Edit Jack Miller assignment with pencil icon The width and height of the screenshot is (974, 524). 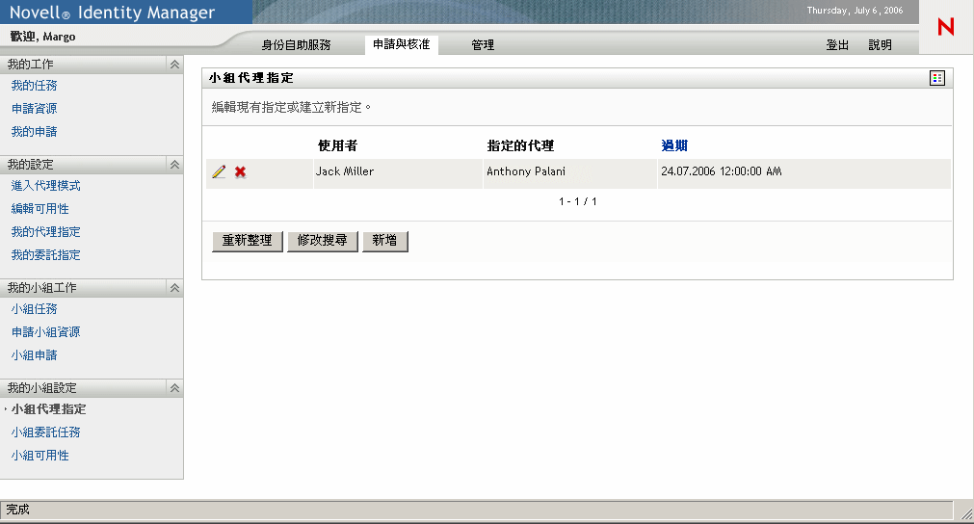[x=219, y=172]
